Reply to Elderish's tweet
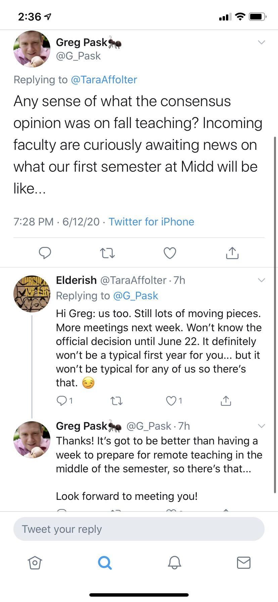 62,400
